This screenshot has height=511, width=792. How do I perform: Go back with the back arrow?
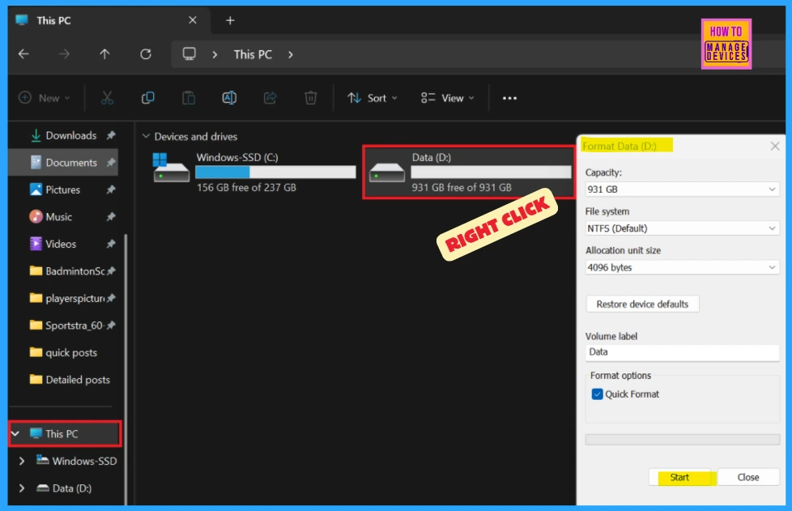click(x=23, y=54)
